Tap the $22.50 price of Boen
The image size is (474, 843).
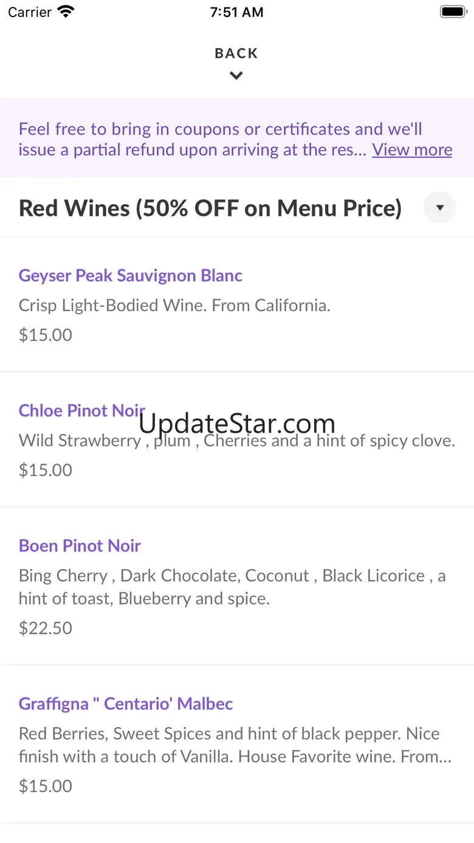coord(46,628)
